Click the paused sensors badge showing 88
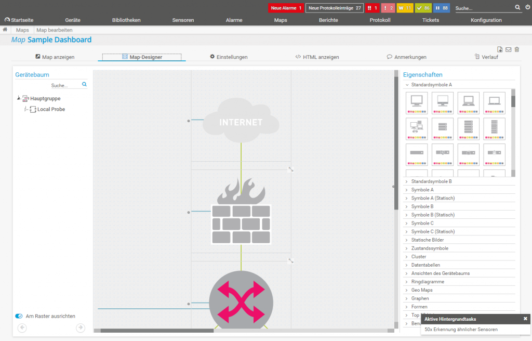 (x=442, y=8)
